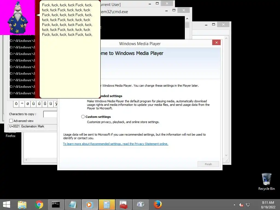Click scroll left arrow in rear white window
This screenshot has width=280, height=210.
(x=26, y=160)
